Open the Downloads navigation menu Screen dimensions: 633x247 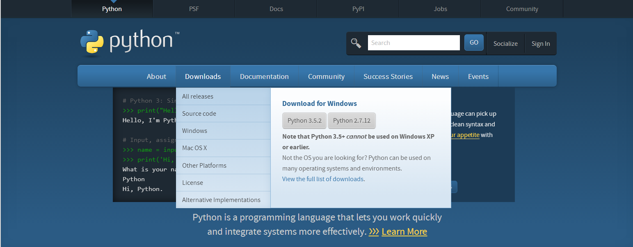tap(203, 76)
